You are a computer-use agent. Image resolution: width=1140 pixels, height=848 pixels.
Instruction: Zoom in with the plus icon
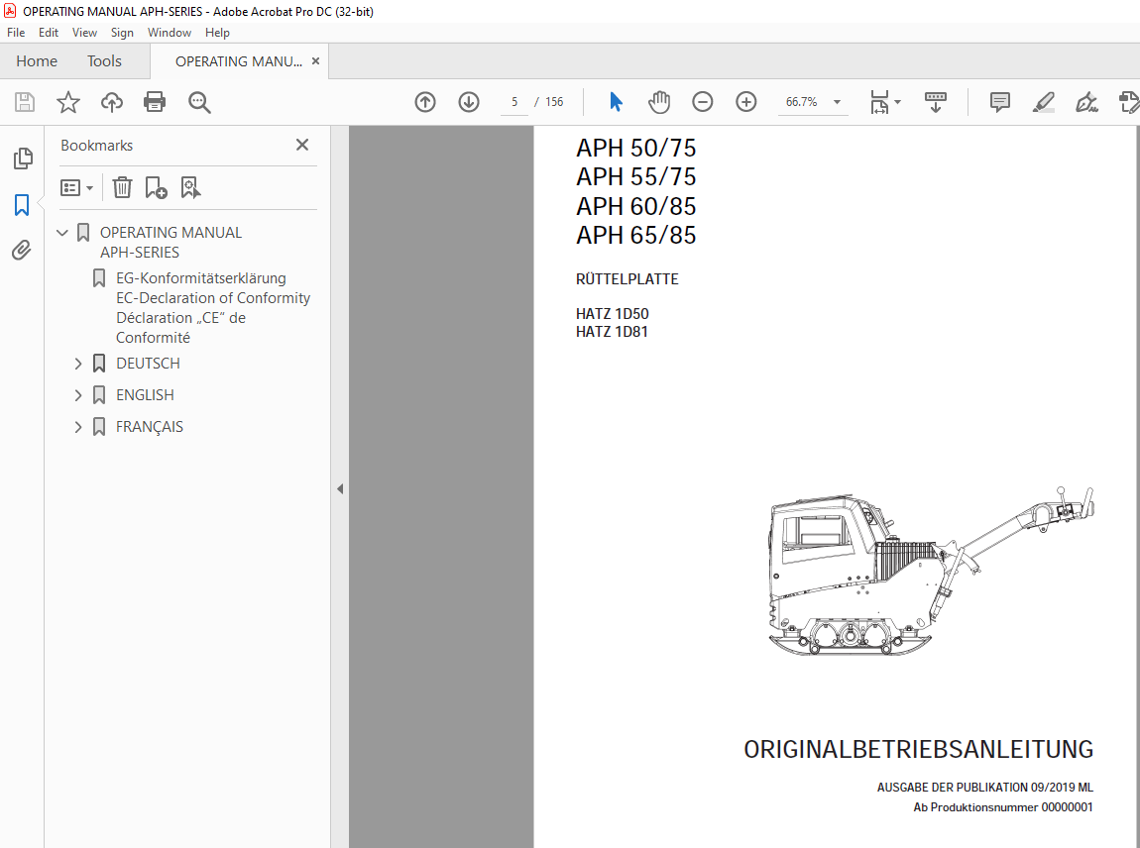745,102
